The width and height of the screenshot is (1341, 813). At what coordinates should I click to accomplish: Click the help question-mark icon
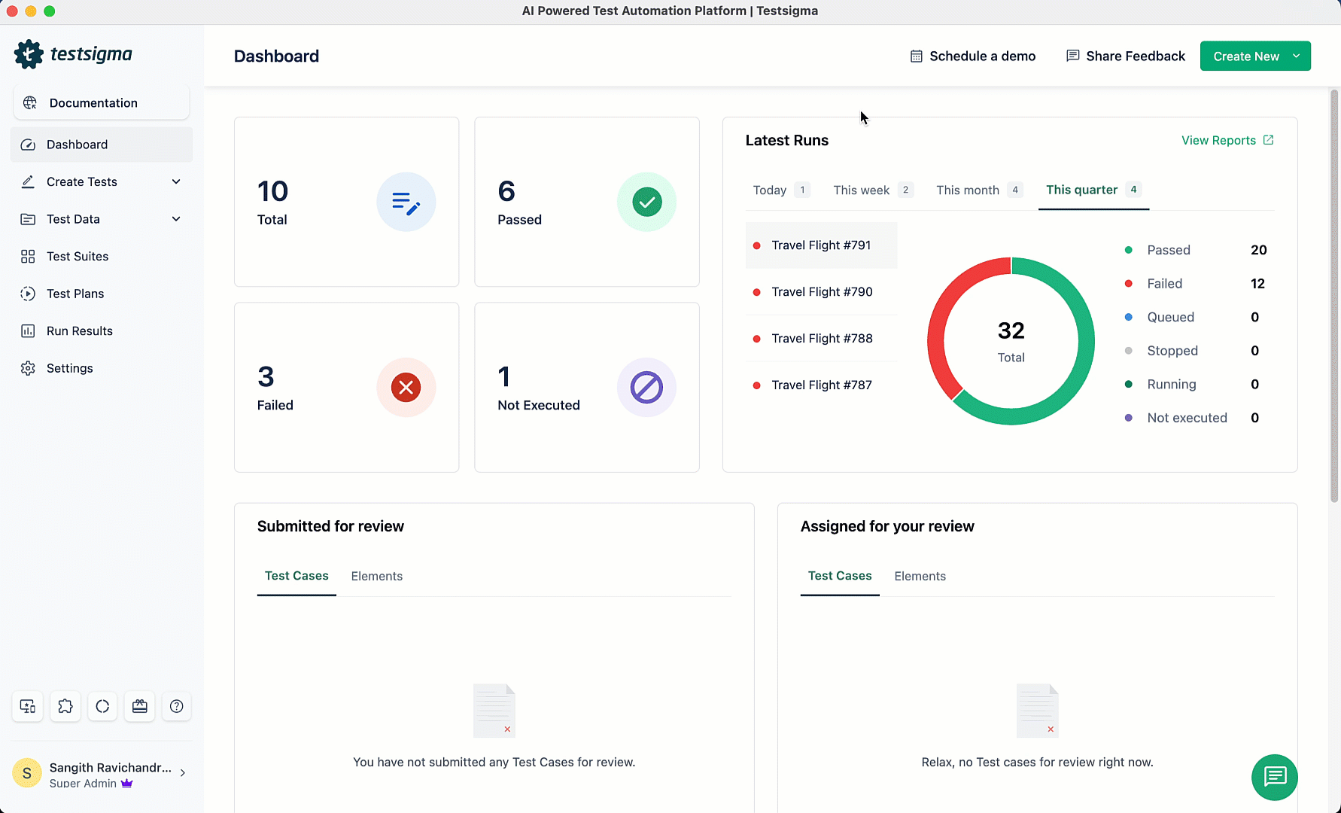[177, 706]
